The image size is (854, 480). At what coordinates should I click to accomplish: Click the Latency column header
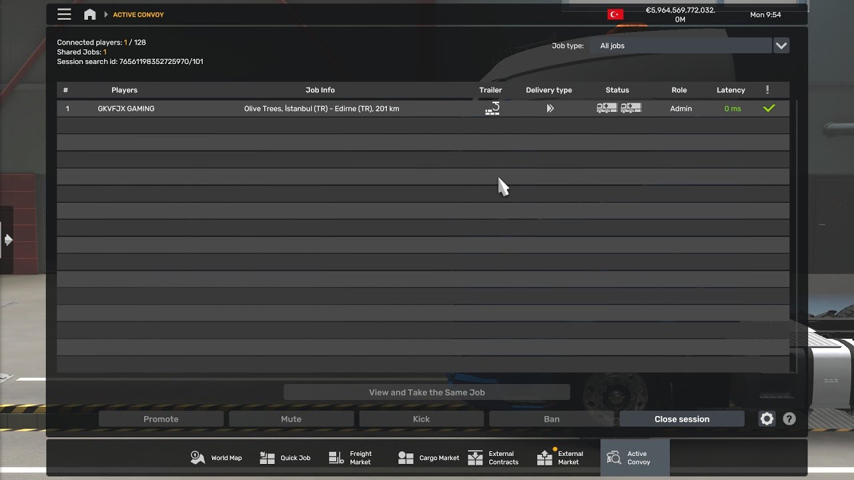pos(731,90)
